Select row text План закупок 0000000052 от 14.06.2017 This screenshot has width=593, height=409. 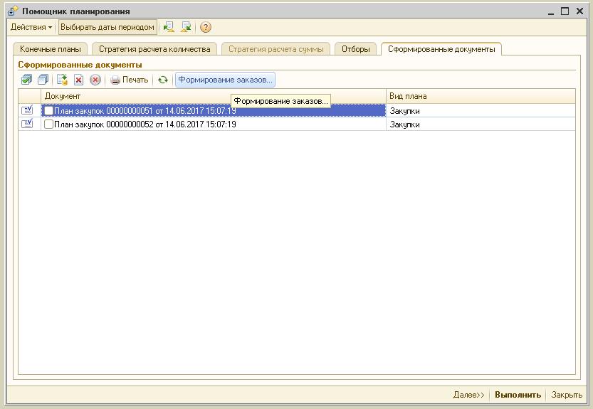coord(145,124)
